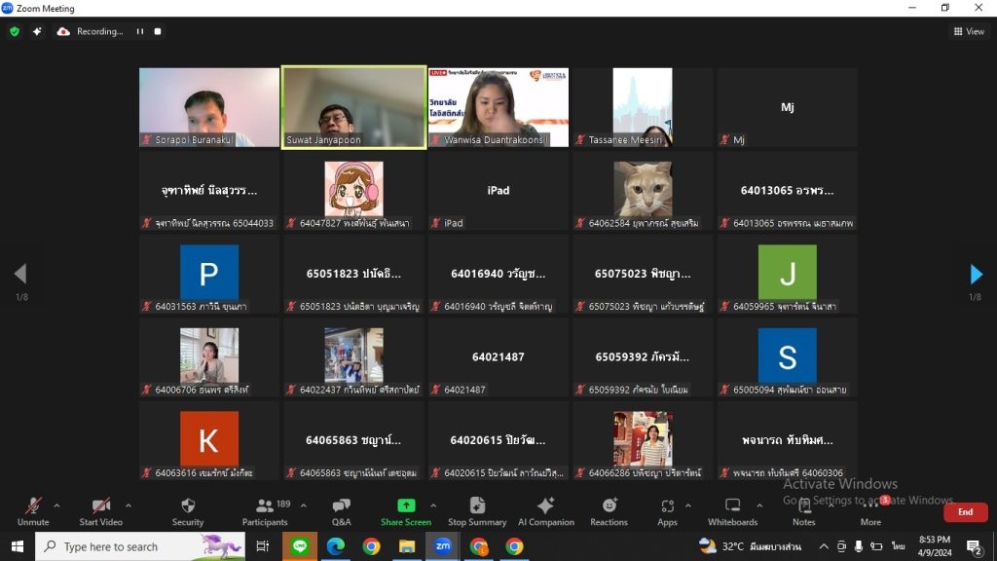Click the green Share Screen button
This screenshot has height=561, width=997.
click(406, 512)
